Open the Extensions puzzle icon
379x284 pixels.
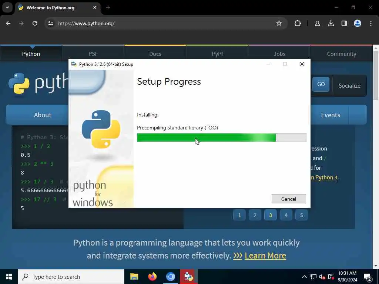tap(298, 23)
